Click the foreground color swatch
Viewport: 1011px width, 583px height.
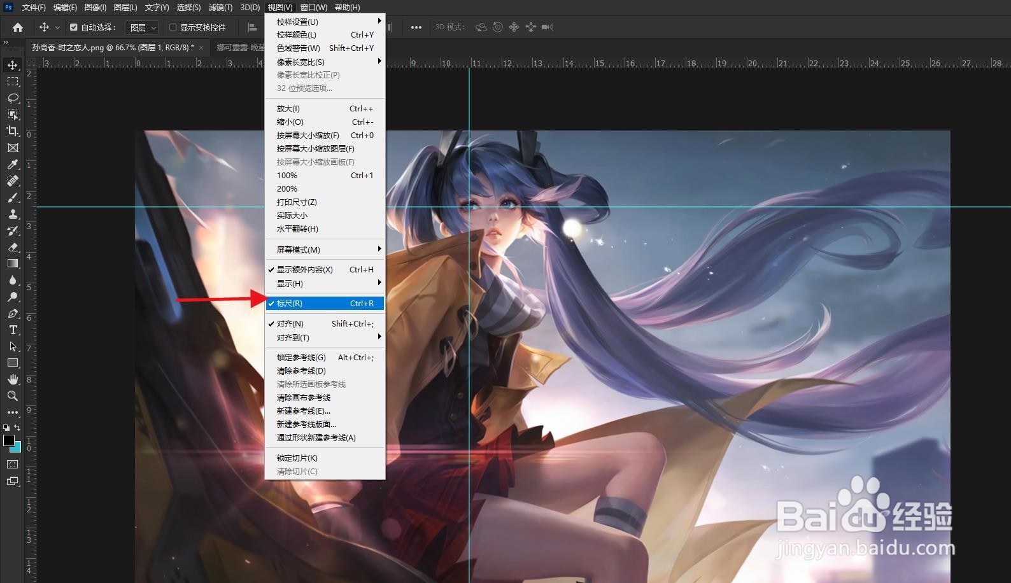pos(9,440)
